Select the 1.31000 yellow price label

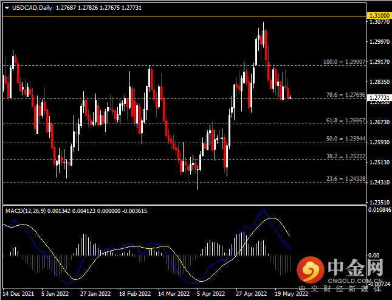pyautogui.click(x=379, y=16)
